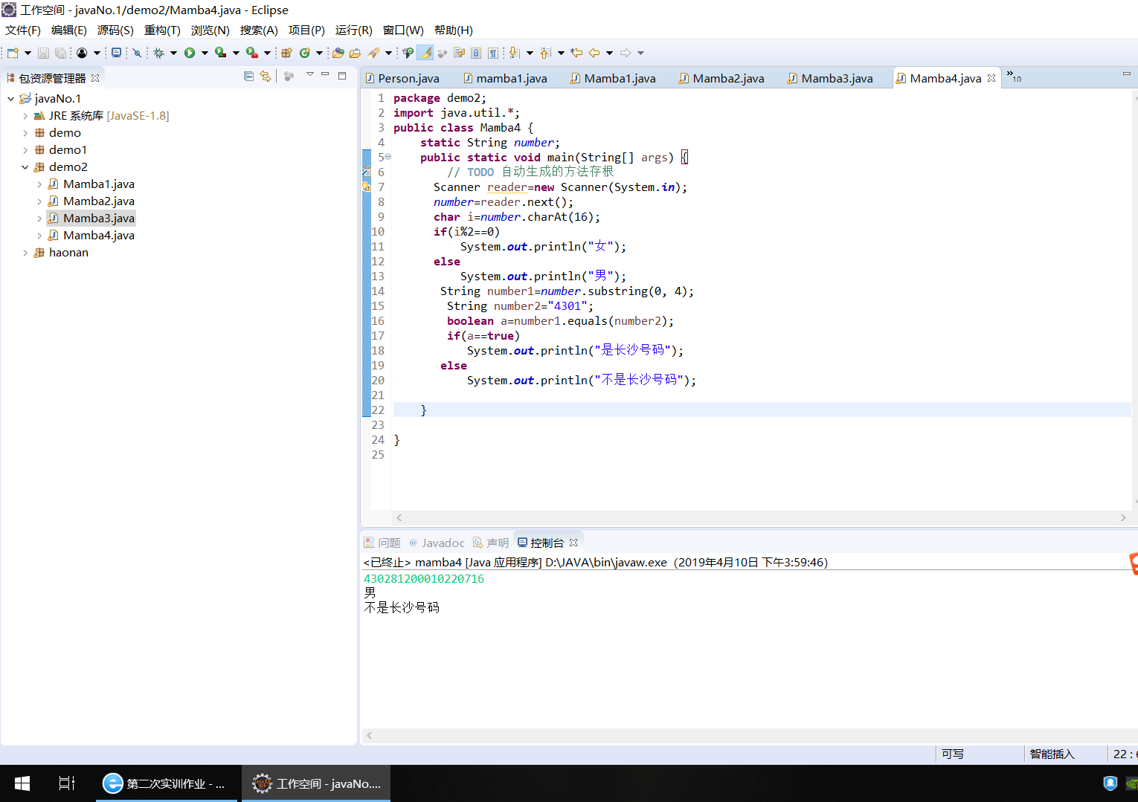
Task: Click the New file toolbar icon
Action: [x=13, y=53]
